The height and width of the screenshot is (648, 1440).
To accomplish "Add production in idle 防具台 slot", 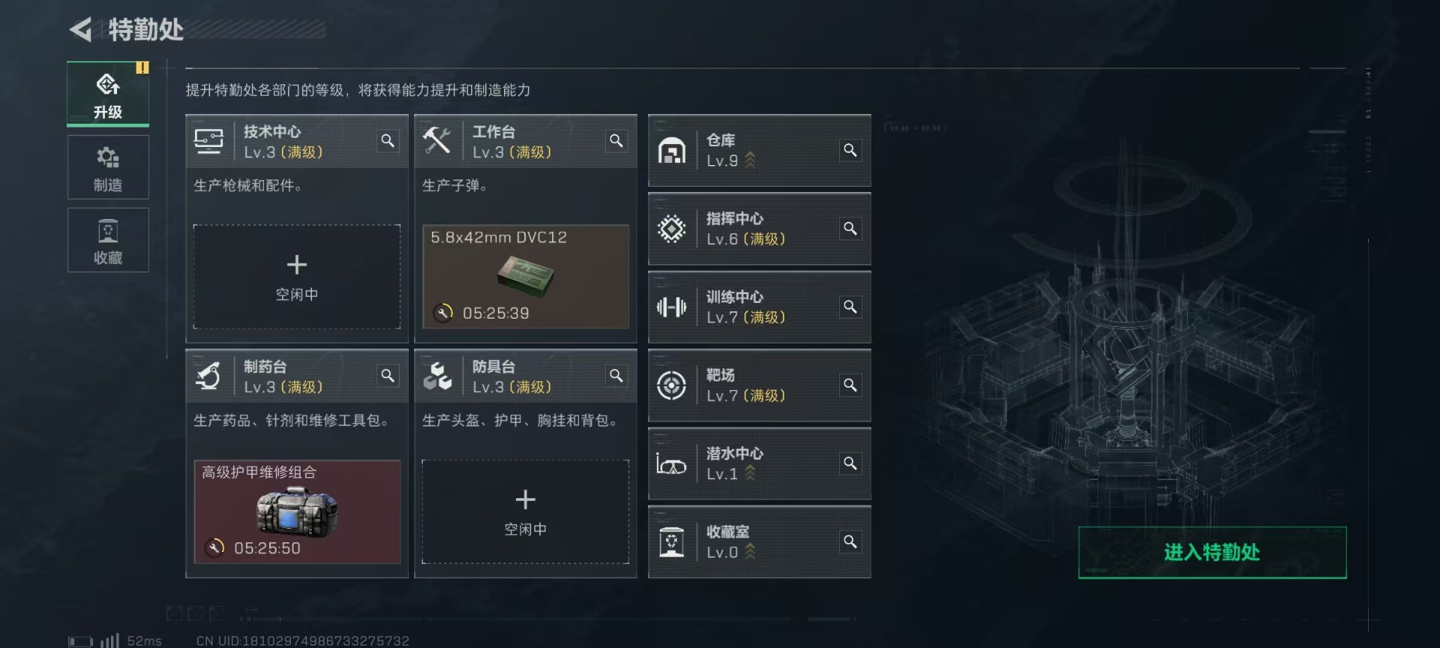I will [526, 511].
